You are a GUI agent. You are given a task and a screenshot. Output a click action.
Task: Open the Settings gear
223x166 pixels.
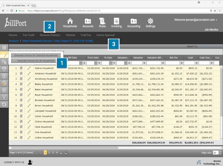[151, 23]
